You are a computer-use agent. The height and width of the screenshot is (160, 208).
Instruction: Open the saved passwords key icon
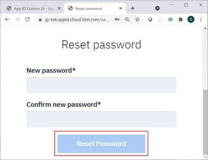pos(117,19)
